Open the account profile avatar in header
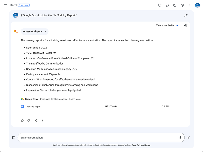The height and width of the screenshot is (152, 203). pyautogui.click(x=198, y=5)
